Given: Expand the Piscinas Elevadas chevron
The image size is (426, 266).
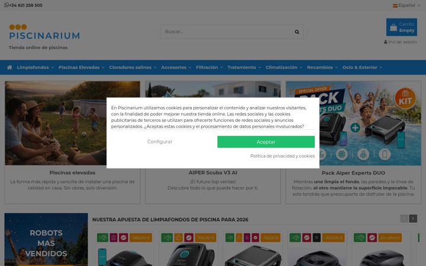Looking at the screenshot, I should click(103, 67).
